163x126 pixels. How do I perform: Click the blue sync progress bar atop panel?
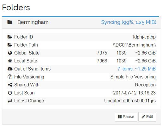click(x=80, y=17)
